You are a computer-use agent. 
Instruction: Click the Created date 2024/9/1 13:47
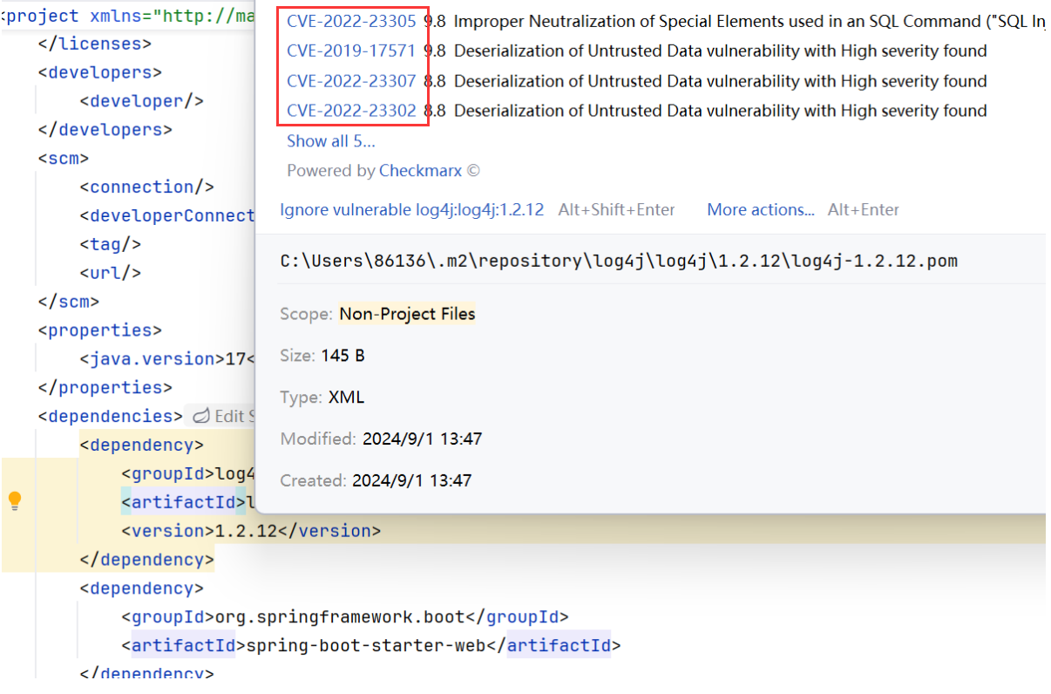click(x=411, y=481)
